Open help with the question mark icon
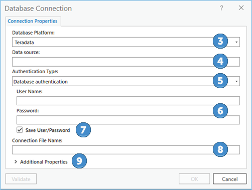This screenshot has height=190, width=252. coord(221,8)
